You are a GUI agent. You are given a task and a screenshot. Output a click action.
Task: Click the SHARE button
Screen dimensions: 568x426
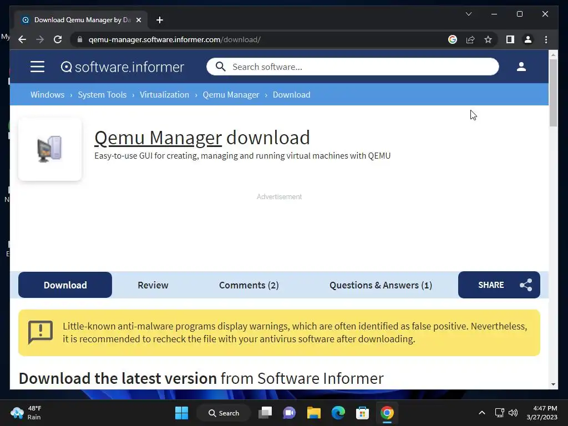click(x=499, y=285)
